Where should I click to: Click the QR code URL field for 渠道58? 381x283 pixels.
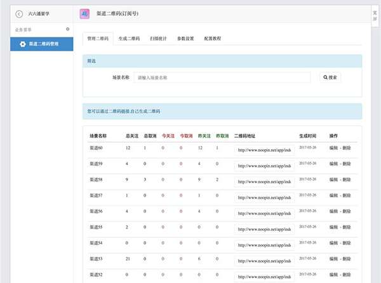point(264,181)
